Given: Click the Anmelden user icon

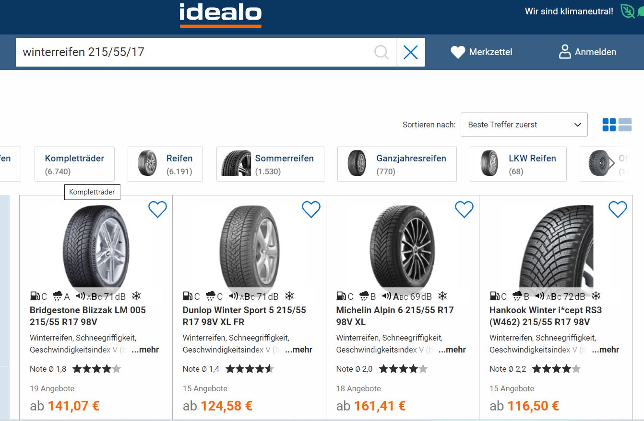Looking at the screenshot, I should click(565, 52).
